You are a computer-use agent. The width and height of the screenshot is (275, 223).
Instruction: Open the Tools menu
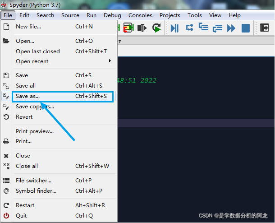195,15
